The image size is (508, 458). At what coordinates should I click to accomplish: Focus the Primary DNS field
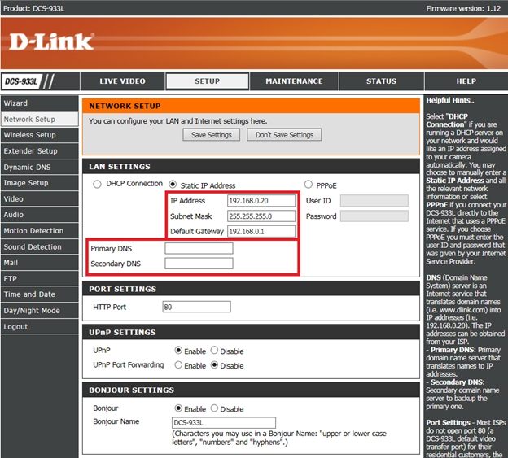(199, 248)
